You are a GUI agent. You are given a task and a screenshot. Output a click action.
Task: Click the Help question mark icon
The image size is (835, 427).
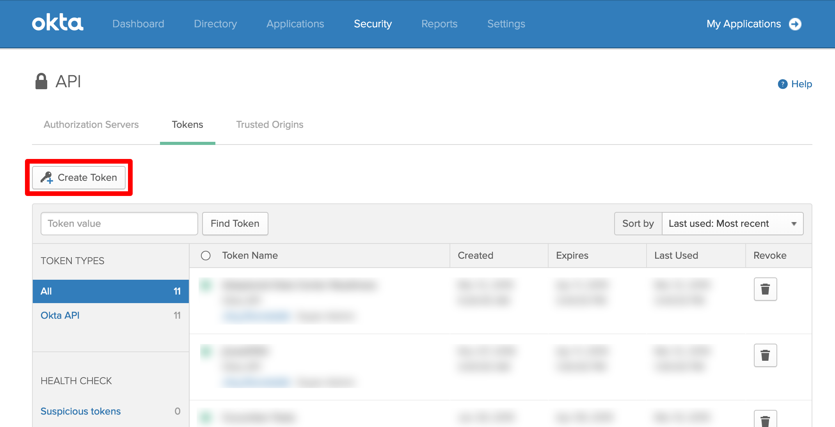click(x=782, y=84)
